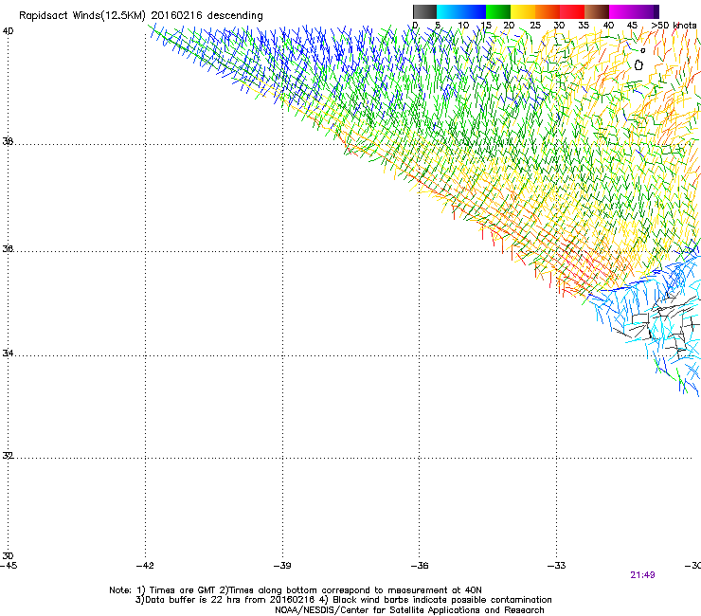Viewport: 701px width, 616px height.
Task: Click the cyan-blue 5–15 knots legend segment
Action: pos(461,11)
